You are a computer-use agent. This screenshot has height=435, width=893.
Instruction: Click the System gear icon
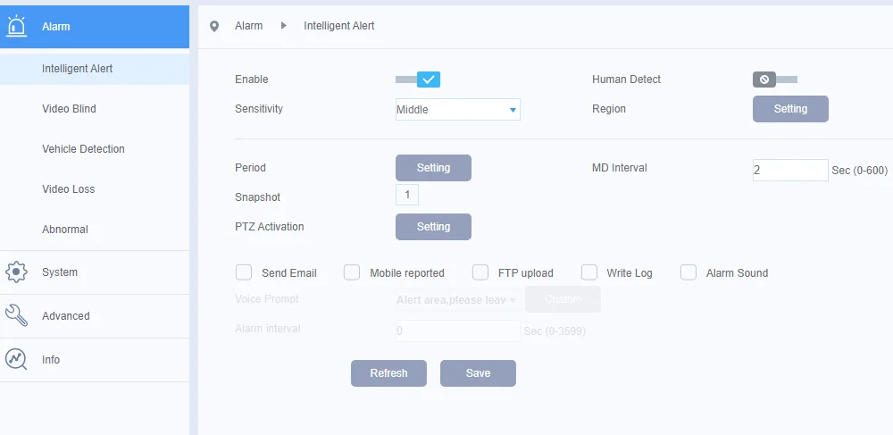pyautogui.click(x=16, y=272)
